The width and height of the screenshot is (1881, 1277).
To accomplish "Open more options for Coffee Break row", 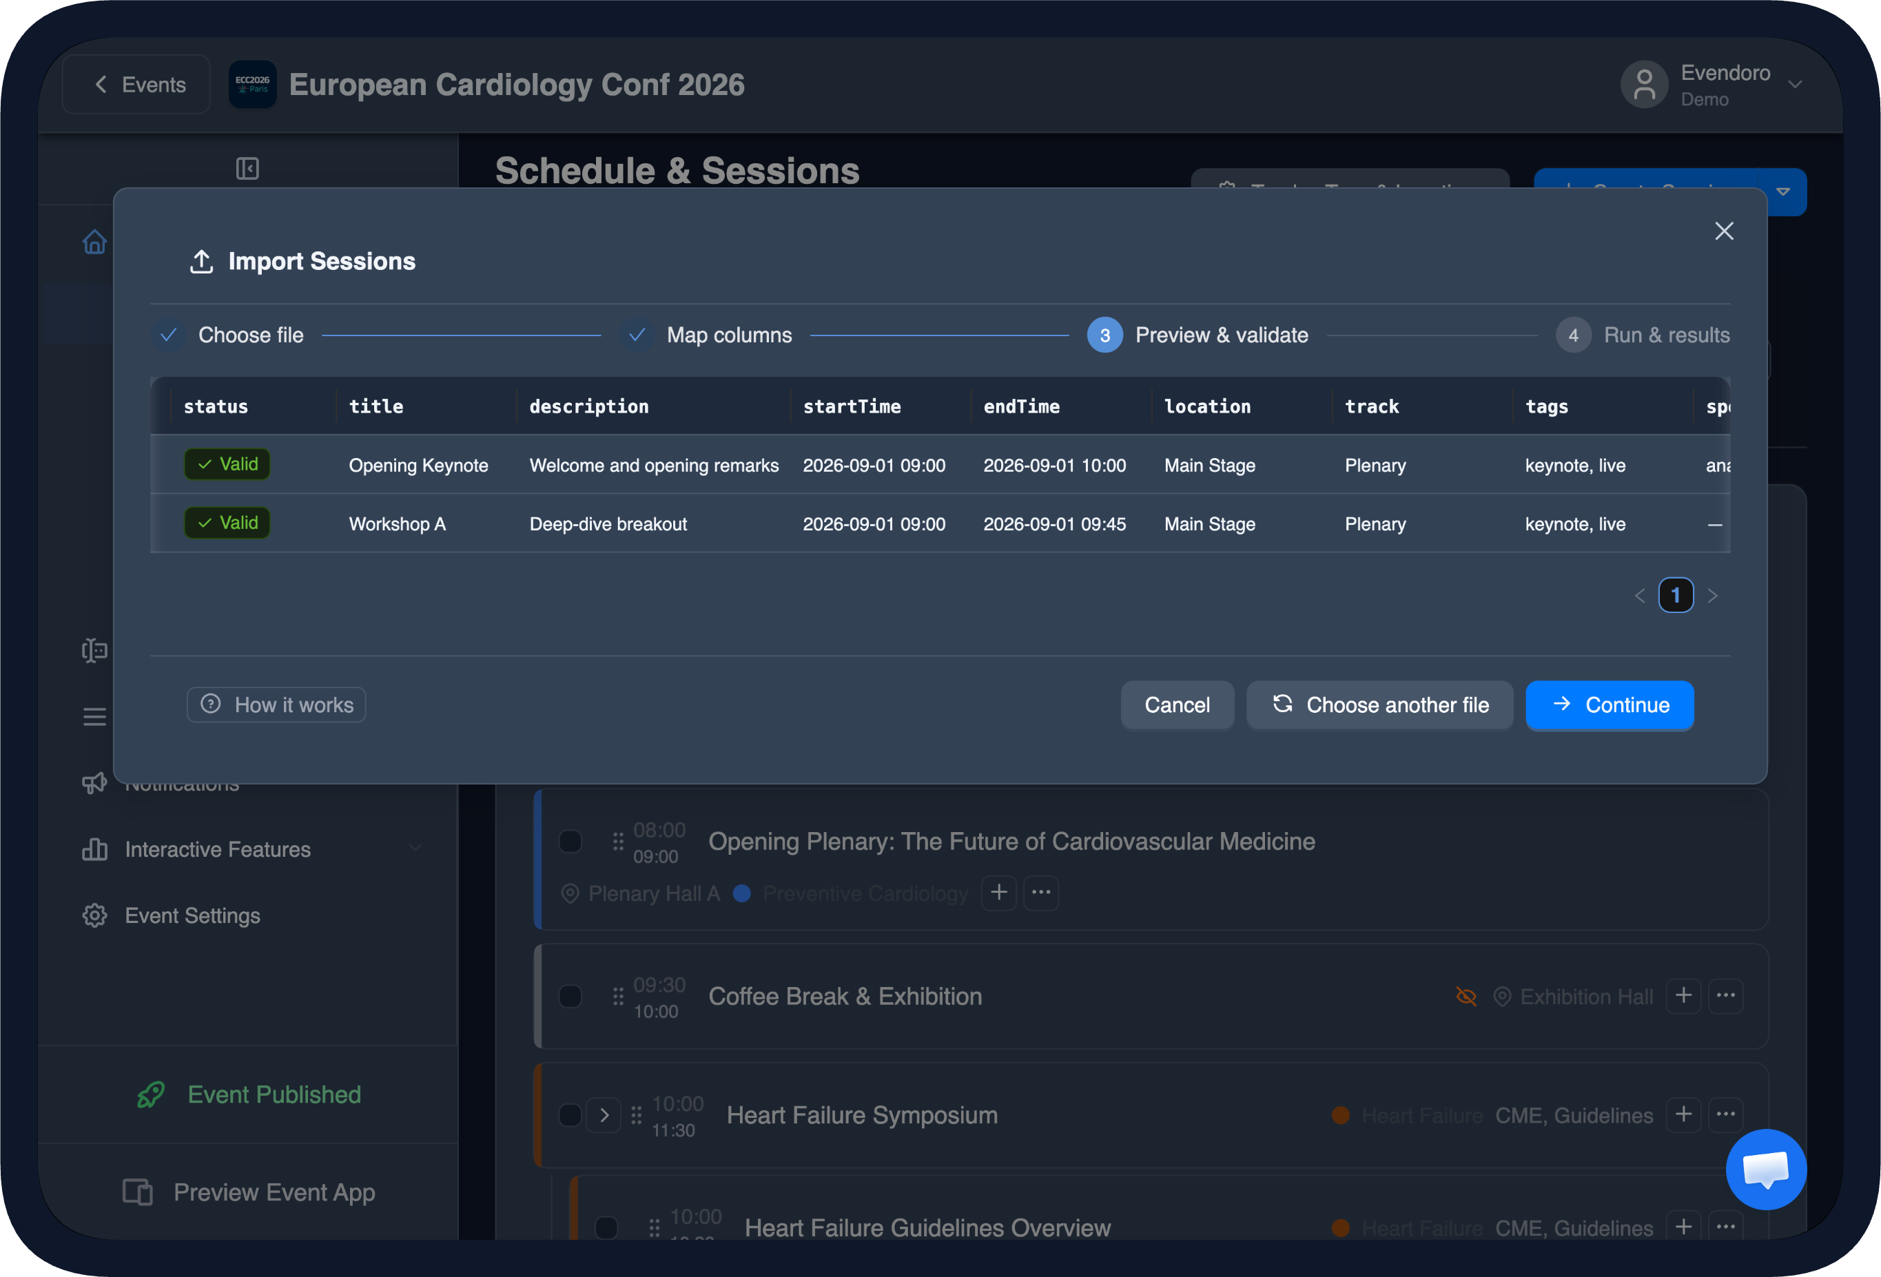I will [1725, 995].
